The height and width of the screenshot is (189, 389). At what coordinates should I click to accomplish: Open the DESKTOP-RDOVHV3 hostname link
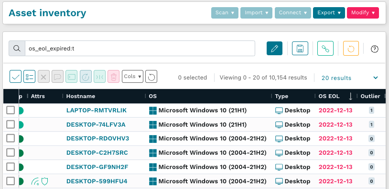tap(98, 139)
